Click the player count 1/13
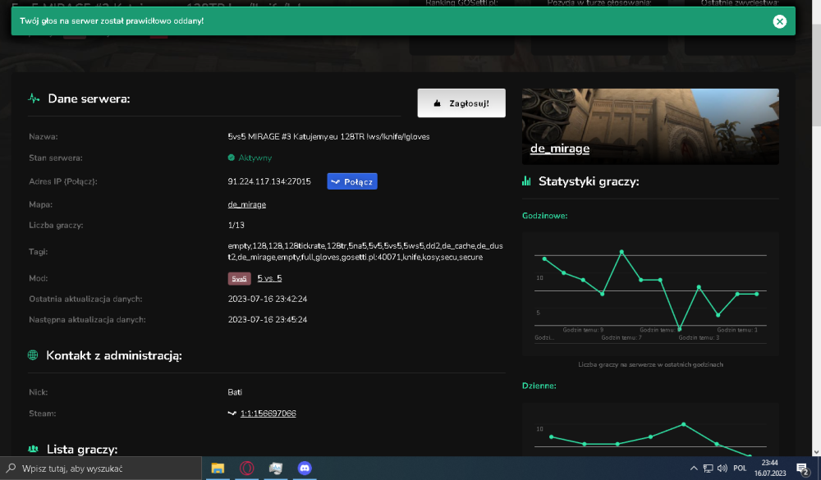Screen dimensions: 821x480 tap(236, 225)
